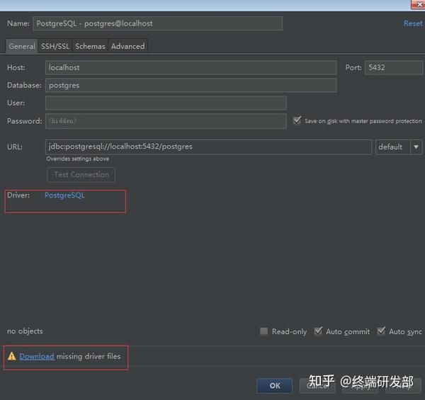425x400 pixels.
Task: Go to the Schemas tab
Action: (90, 46)
